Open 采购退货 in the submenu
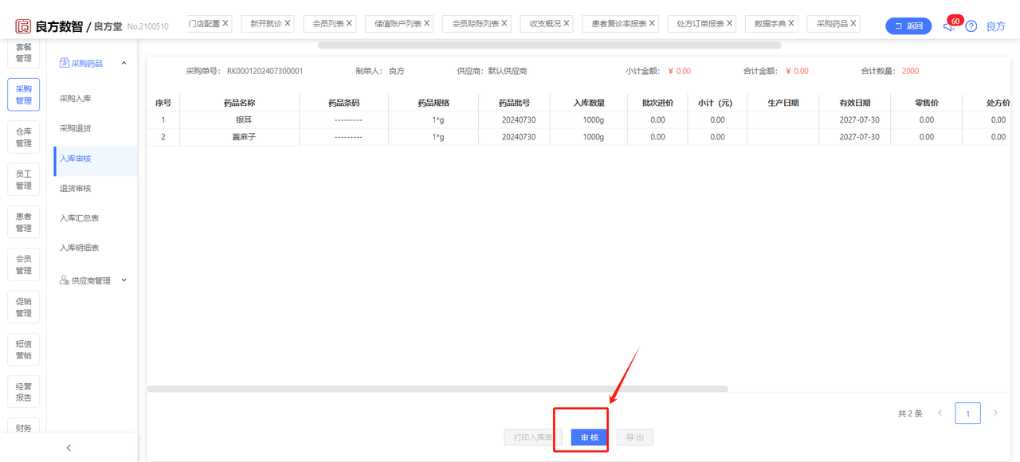Screen dimensions: 1020x462 (x=76, y=128)
